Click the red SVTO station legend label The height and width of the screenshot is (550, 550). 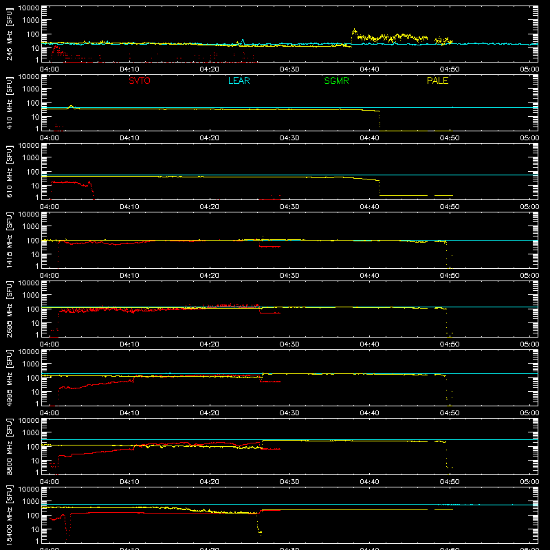(x=140, y=80)
